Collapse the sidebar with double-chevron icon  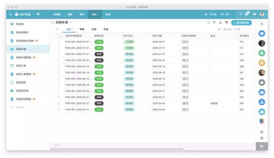click(x=53, y=23)
